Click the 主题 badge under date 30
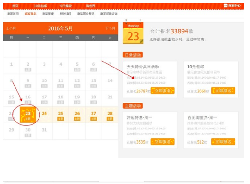This screenshot has height=184, width=250. [28, 135]
